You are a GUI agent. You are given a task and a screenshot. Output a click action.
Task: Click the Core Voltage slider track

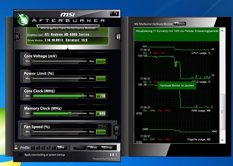click(x=60, y=61)
